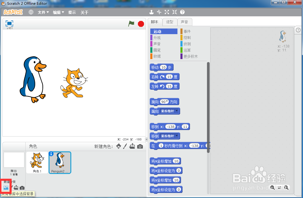303x198 pixels.
Task: Stop the project with the red stop sign
Action: click(140, 24)
